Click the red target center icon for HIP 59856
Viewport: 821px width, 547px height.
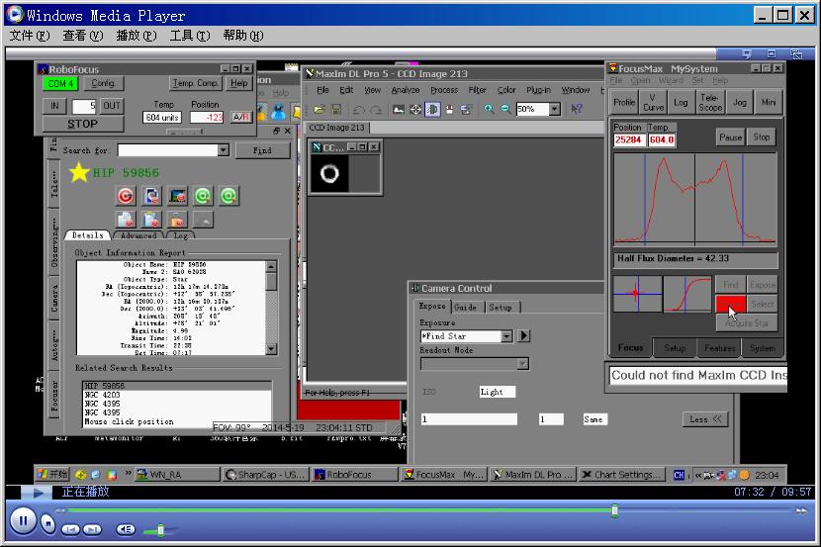pos(126,196)
